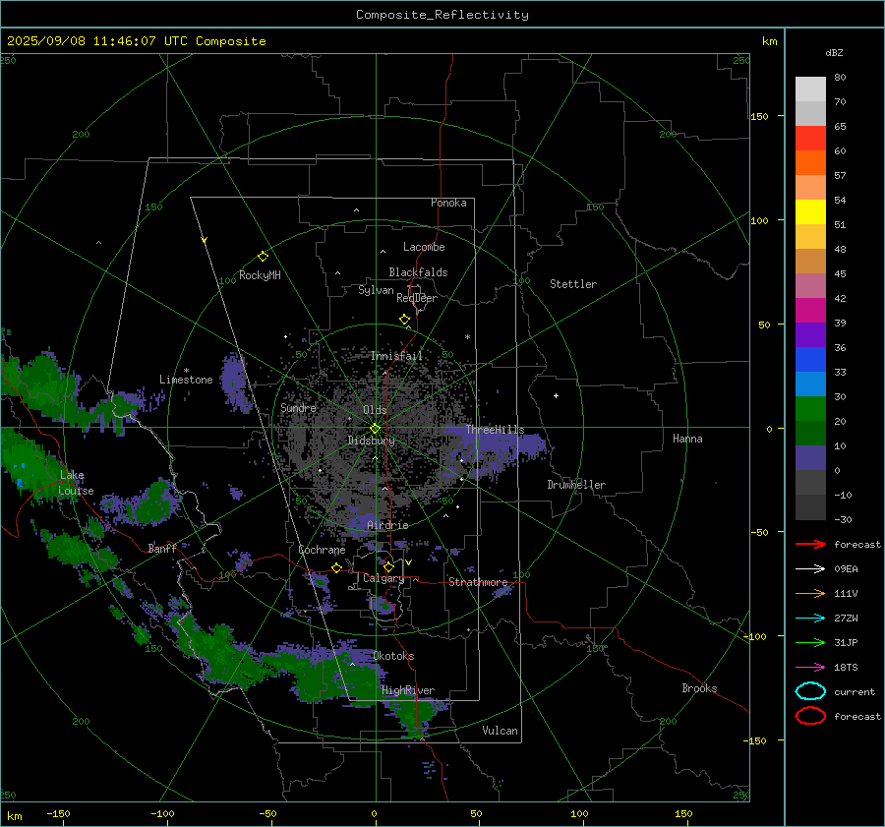
Task: Select the blue 36-33 dBZ color swatch
Action: pos(810,360)
